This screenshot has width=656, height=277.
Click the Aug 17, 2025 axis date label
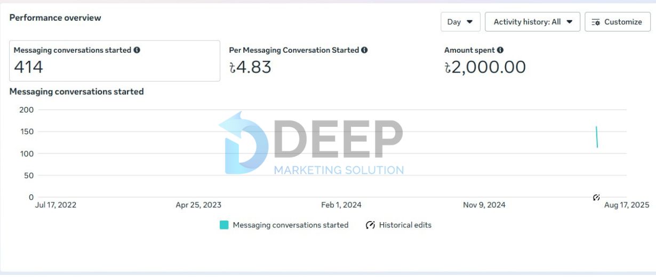pos(626,205)
